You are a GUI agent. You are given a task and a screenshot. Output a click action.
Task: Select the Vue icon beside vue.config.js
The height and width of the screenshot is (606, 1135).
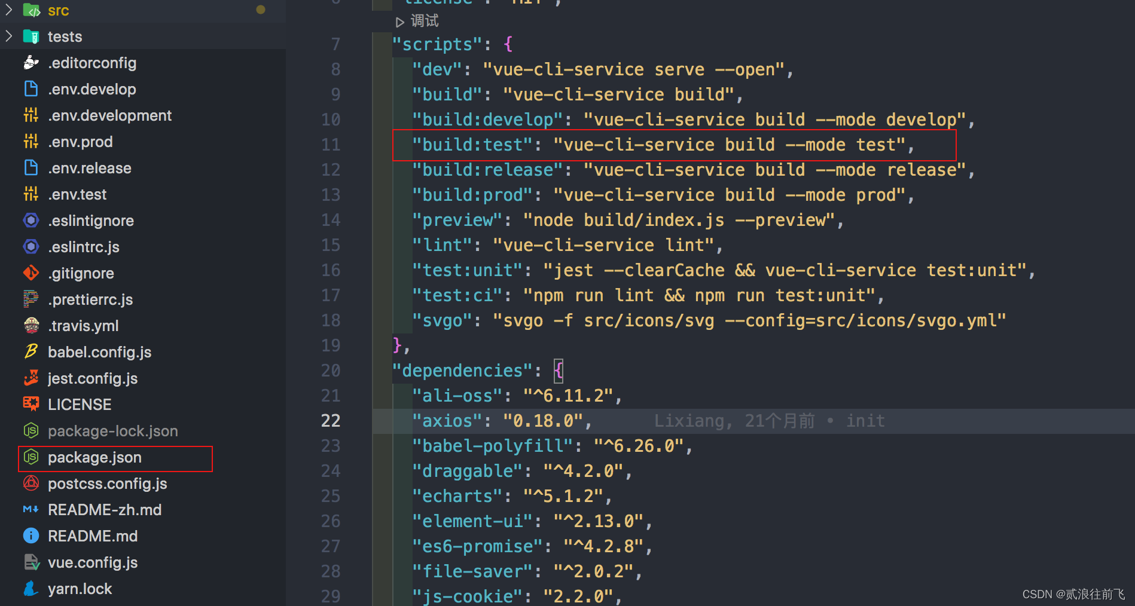tap(30, 562)
